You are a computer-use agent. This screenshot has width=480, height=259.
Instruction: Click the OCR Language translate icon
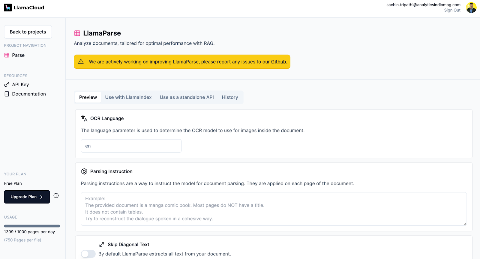click(84, 118)
